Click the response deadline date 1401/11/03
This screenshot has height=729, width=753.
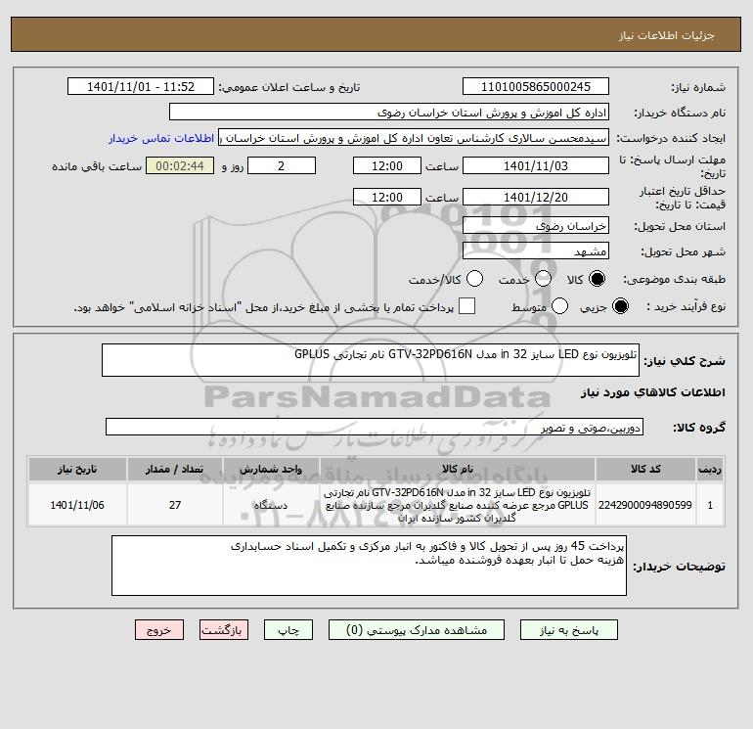pyautogui.click(x=536, y=165)
